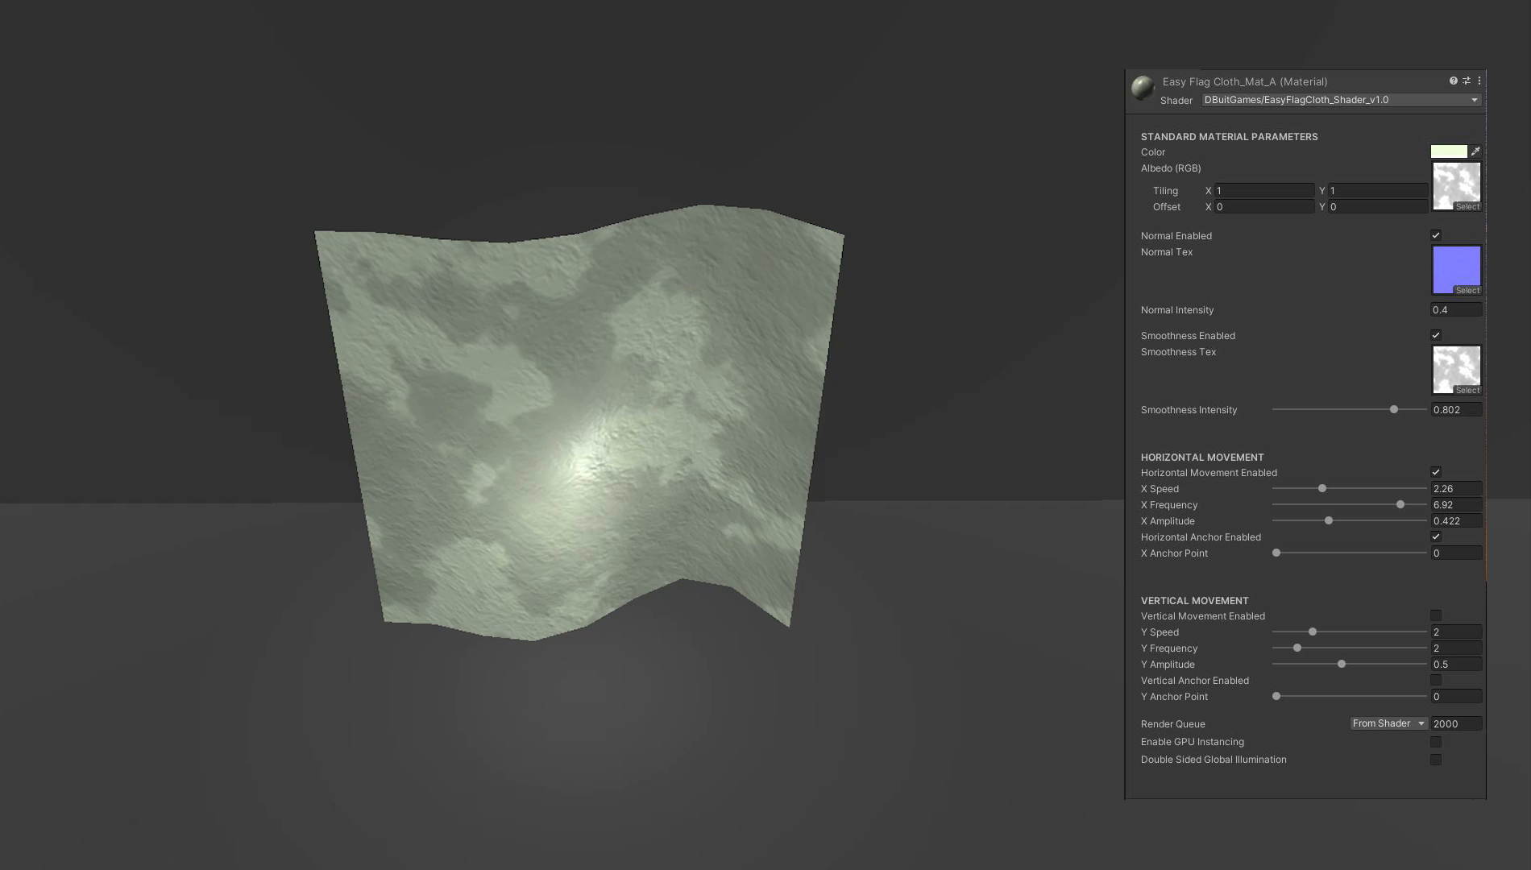Screen dimensions: 1531x870
Task: Click the X Speed value field
Action: point(1456,489)
